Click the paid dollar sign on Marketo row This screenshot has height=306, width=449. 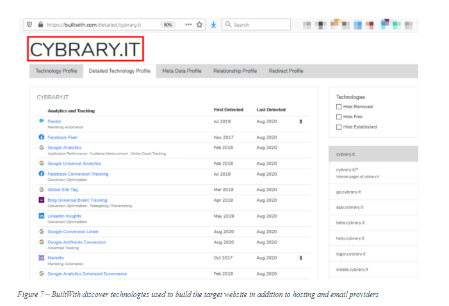coord(300,257)
